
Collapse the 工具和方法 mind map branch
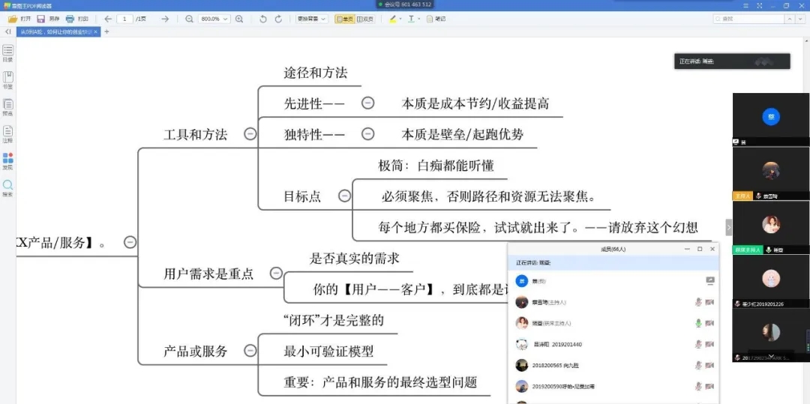(x=250, y=134)
